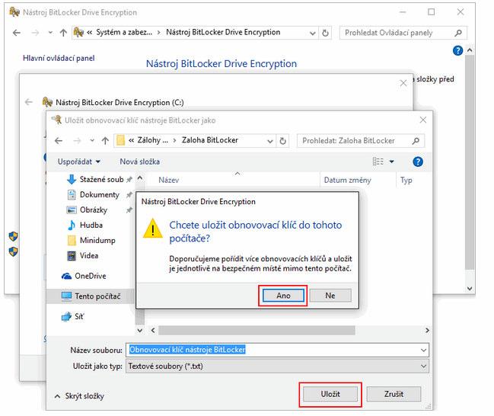Open save dialog address path dropdown
Image resolution: width=494 pixels, height=416 pixels.
pos(270,141)
